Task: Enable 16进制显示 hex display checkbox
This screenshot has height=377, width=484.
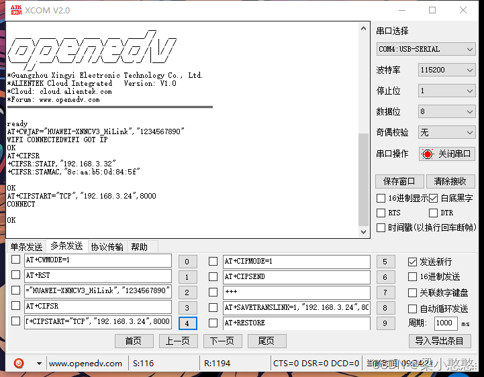Action: click(x=381, y=199)
